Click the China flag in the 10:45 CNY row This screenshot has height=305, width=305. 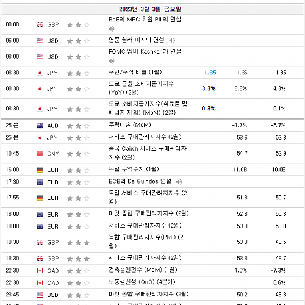[40, 154]
